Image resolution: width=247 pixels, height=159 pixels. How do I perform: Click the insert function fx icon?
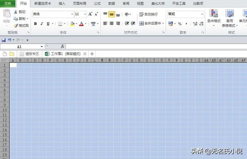(x=63, y=46)
